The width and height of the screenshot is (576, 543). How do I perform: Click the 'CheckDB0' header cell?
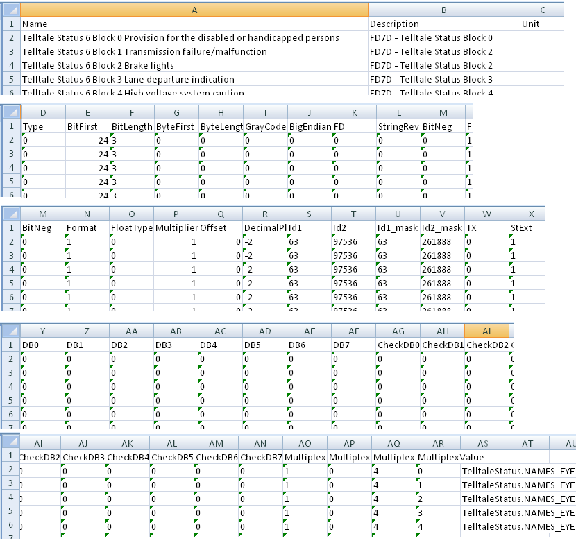pyautogui.click(x=398, y=345)
